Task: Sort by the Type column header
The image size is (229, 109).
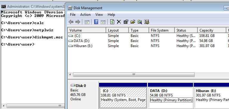Action: pyautogui.click(x=139, y=30)
